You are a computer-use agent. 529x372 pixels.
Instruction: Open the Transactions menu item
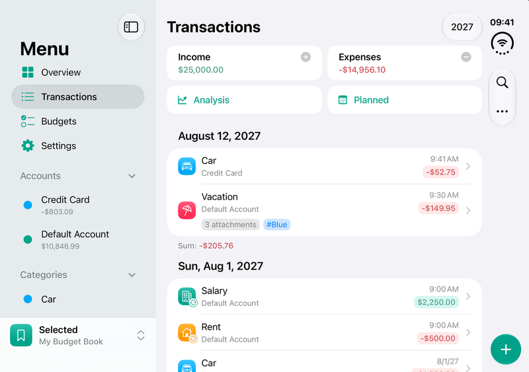click(78, 96)
